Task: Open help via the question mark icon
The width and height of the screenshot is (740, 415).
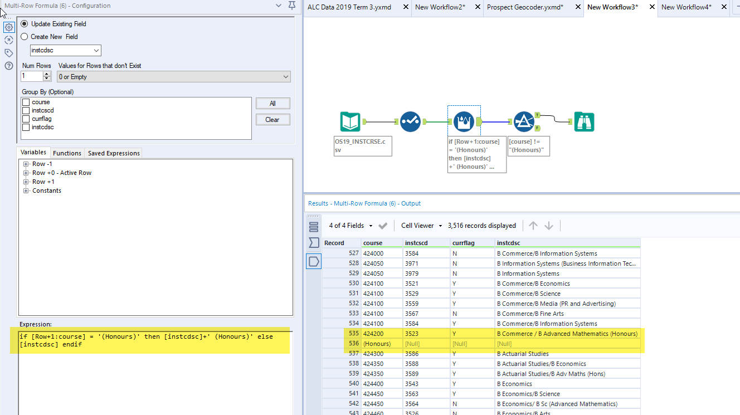Action: click(8, 66)
